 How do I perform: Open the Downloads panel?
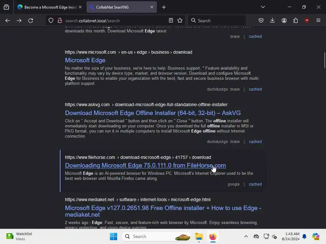click(x=273, y=20)
